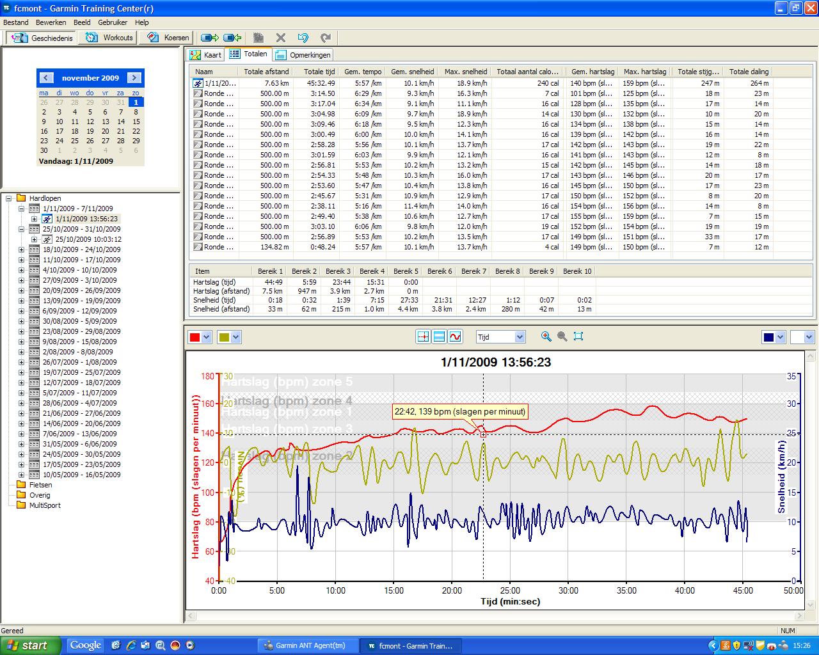Collapse week 25/10/2009 - 31/10/2009

point(21,229)
